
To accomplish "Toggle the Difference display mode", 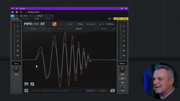I will click(x=91, y=91).
